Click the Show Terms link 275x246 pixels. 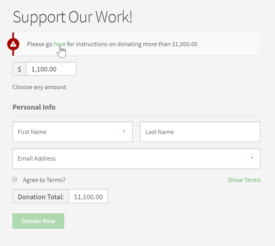click(244, 180)
